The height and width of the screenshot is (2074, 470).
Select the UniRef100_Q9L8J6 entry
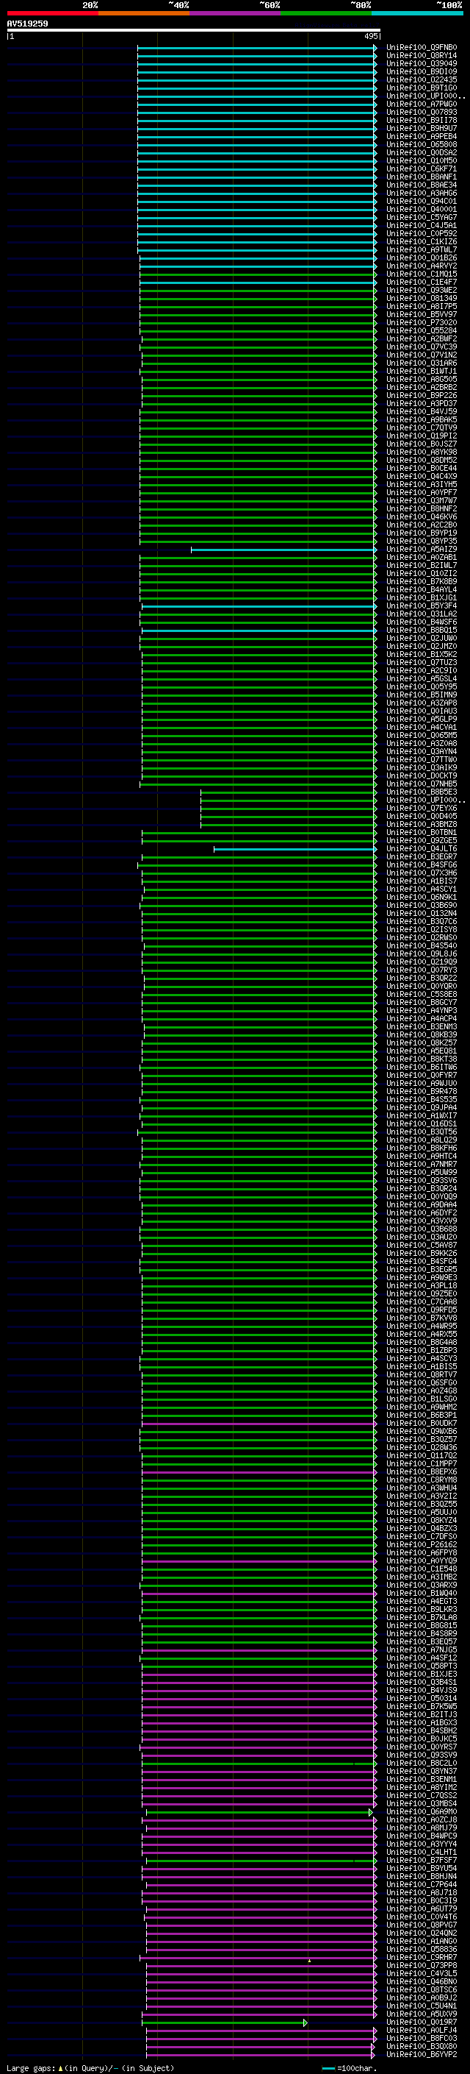coord(422,953)
